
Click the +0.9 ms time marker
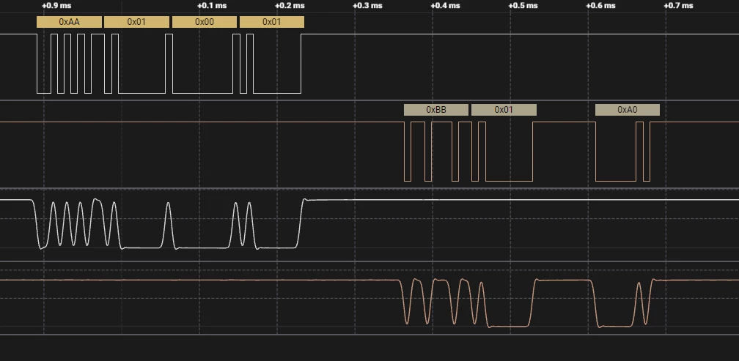56,6
